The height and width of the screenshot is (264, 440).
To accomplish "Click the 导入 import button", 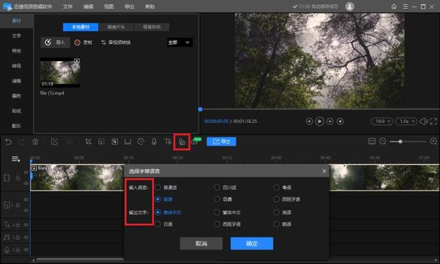I will pos(55,43).
